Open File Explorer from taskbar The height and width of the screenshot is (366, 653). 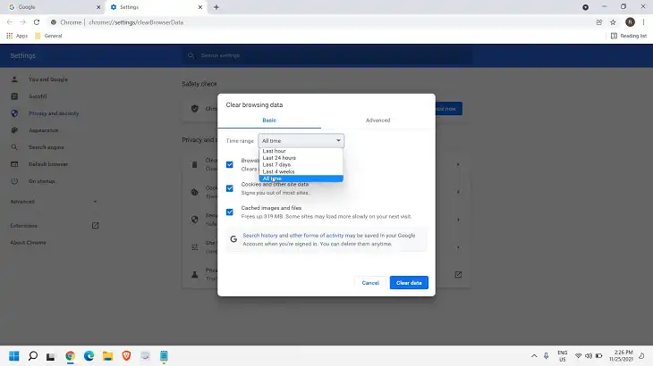(x=108, y=356)
